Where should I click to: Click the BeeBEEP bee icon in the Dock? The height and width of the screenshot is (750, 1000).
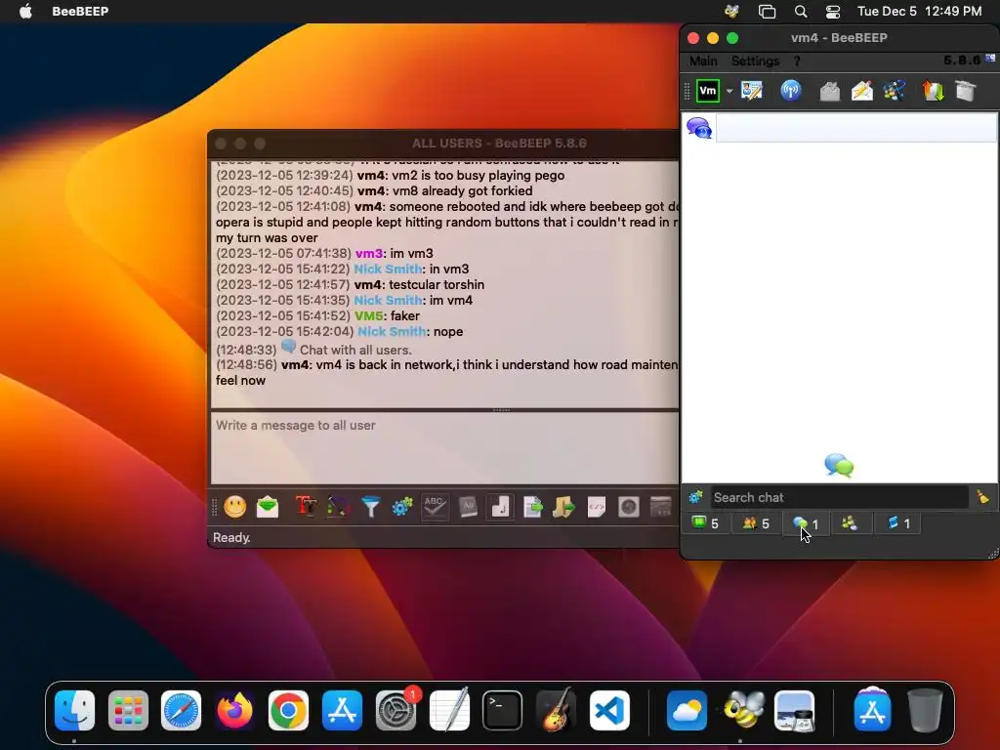tap(742, 710)
